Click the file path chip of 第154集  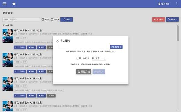(x=39, y=90)
